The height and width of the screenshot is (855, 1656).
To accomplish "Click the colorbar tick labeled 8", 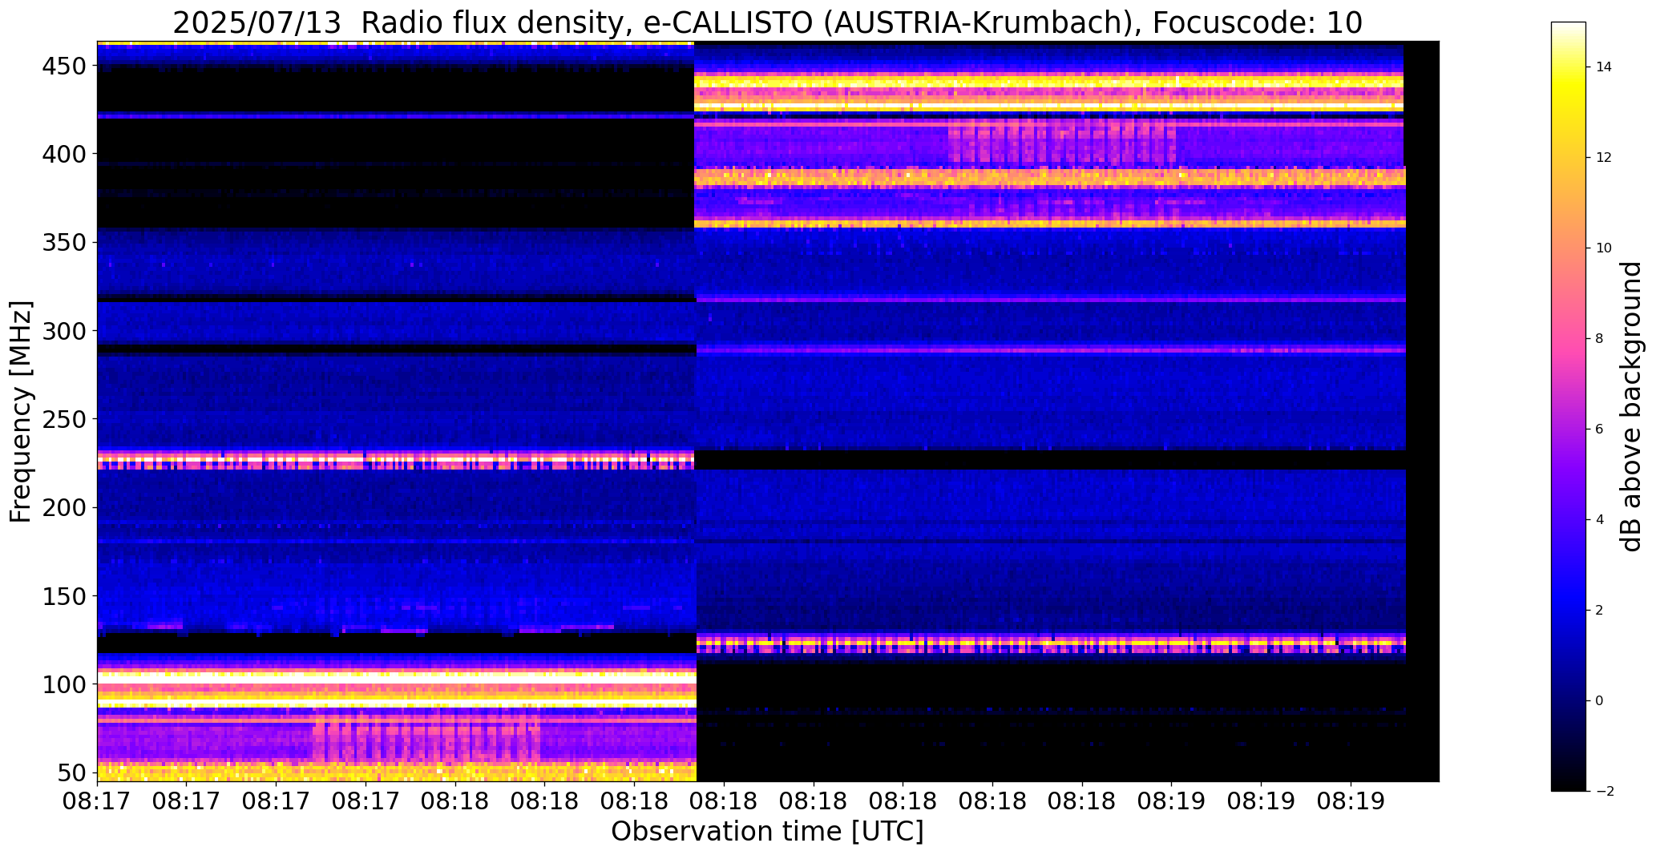I will (1600, 339).
